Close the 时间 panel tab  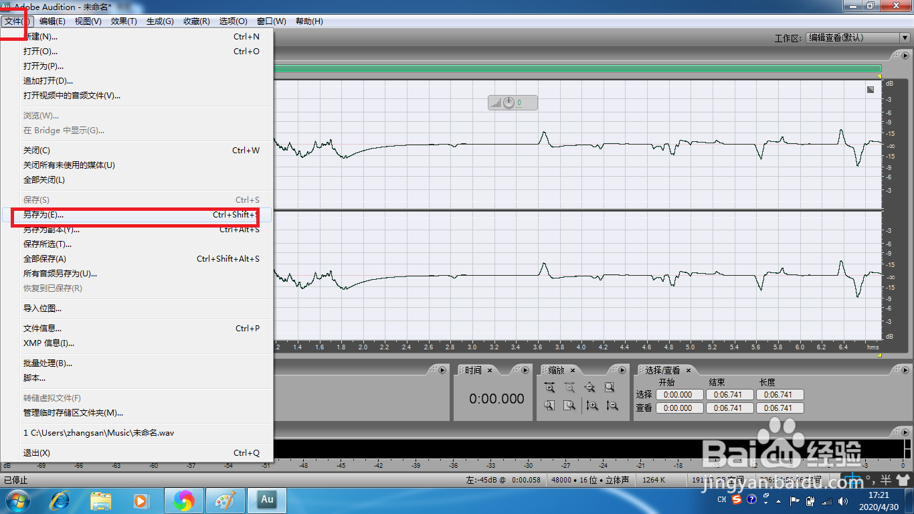click(490, 370)
